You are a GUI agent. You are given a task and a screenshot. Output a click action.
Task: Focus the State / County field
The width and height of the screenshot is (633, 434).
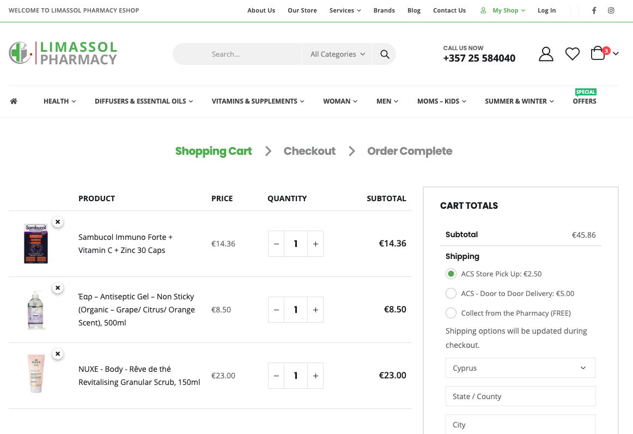[x=520, y=396]
